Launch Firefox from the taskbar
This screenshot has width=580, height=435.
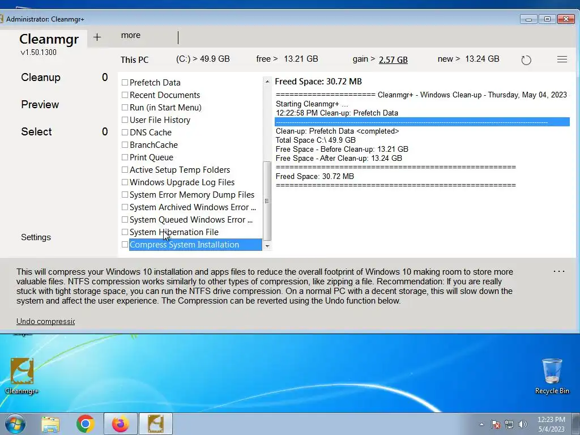(x=121, y=424)
